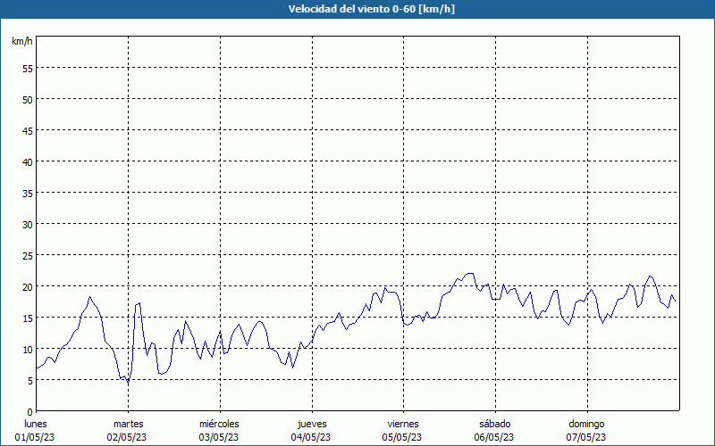The image size is (715, 446).
Task: Click the 'martes' day label
Action: coord(129,424)
